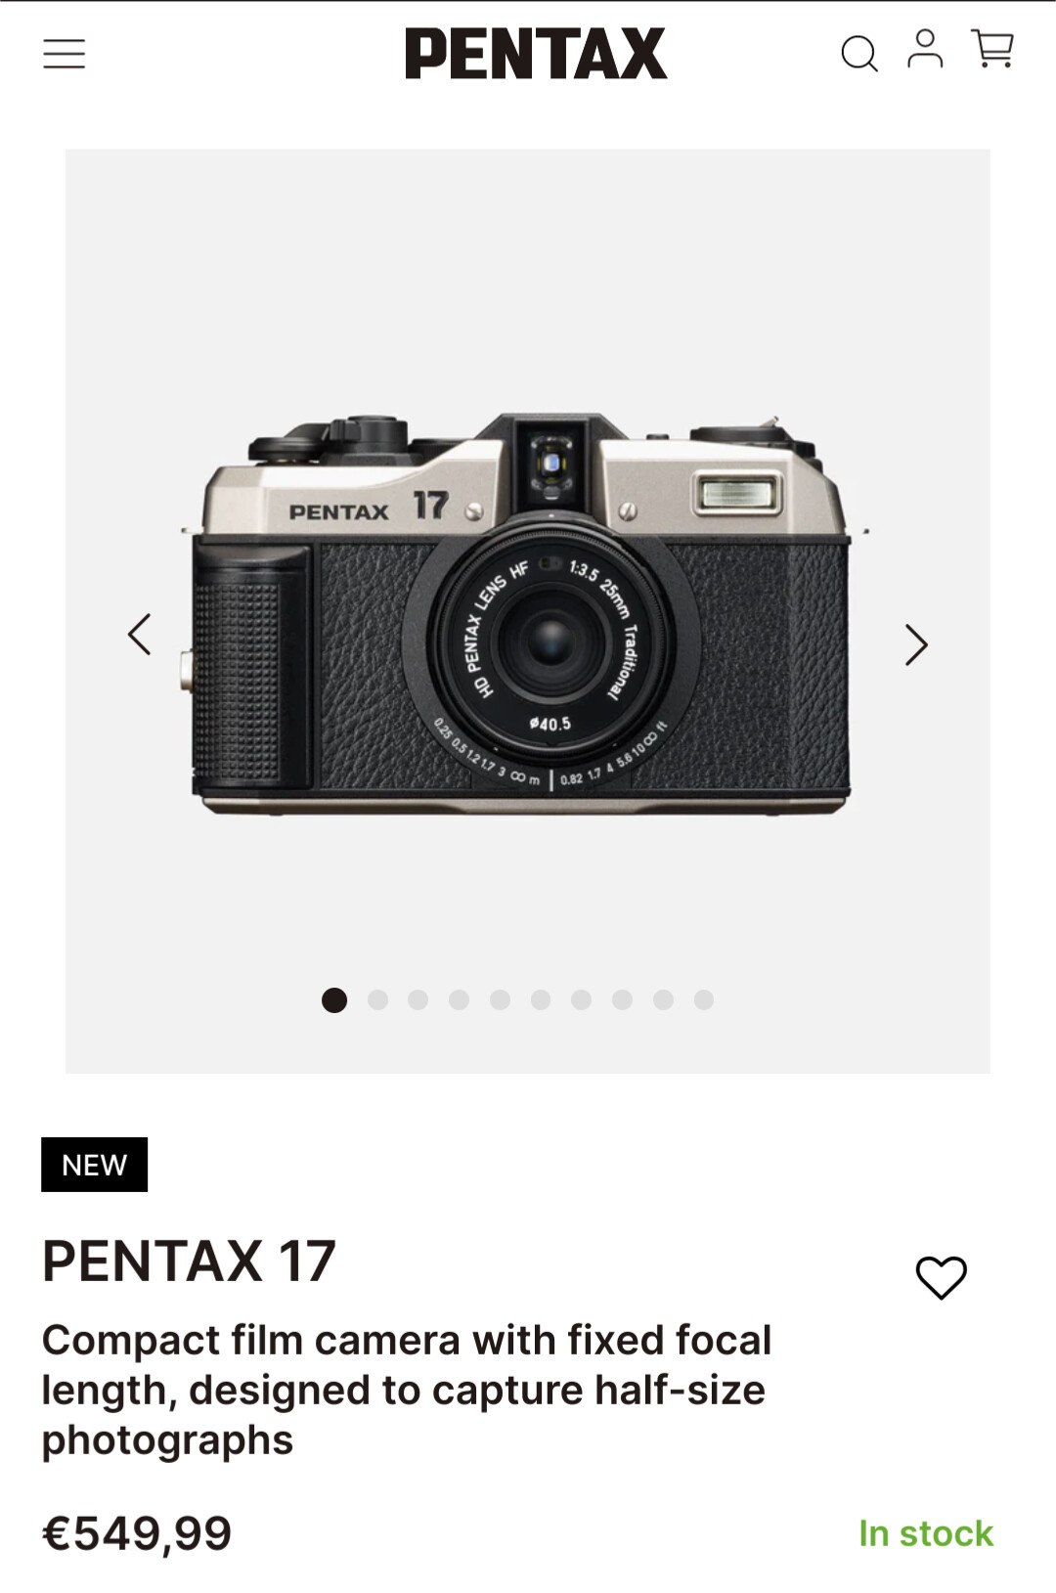Screen dimensions: 1056x1593
Task: Open the hamburger navigation menu
Action: [x=65, y=54]
